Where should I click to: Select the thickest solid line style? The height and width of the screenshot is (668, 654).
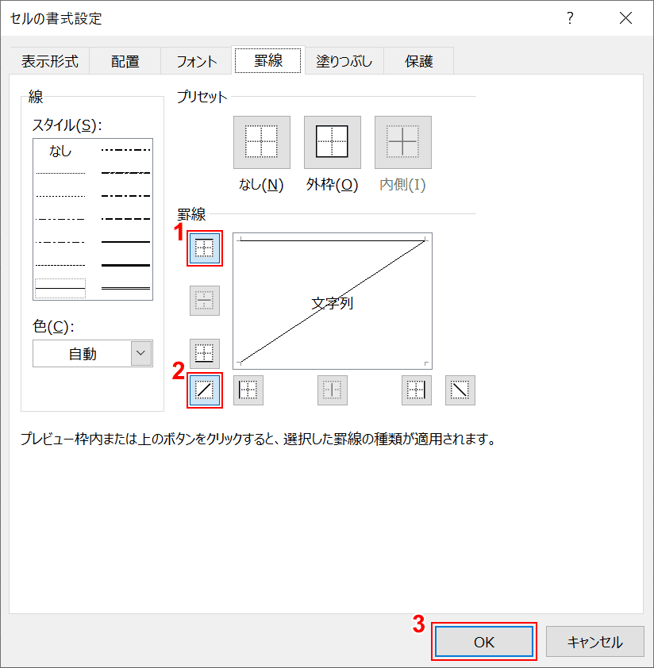tap(125, 265)
